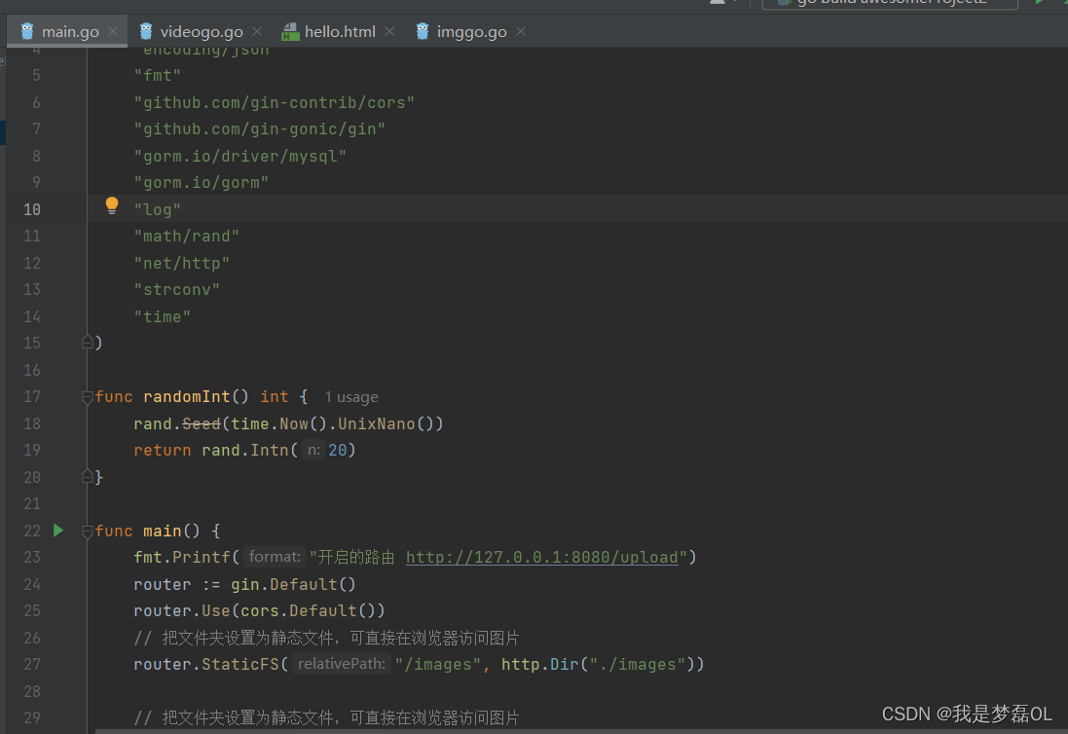Click the struck-through Seed call

[x=202, y=423]
